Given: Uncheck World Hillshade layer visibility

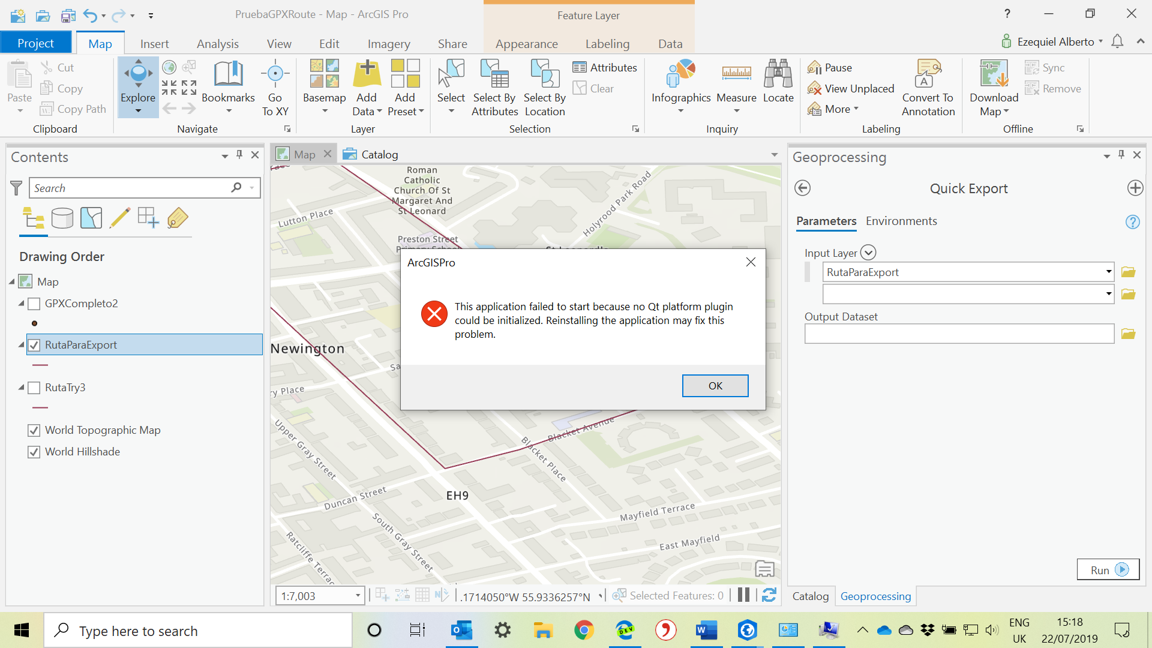Looking at the screenshot, I should click(x=34, y=452).
